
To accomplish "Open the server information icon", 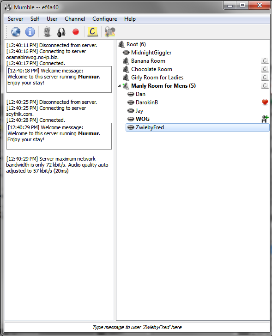I will click(x=30, y=32).
